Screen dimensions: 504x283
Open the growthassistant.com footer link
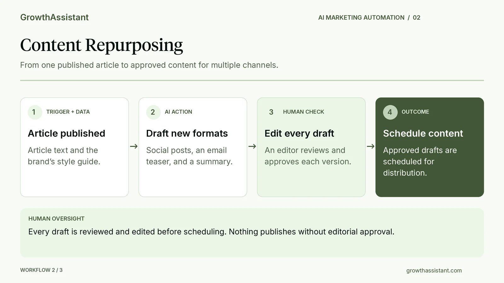click(434, 270)
